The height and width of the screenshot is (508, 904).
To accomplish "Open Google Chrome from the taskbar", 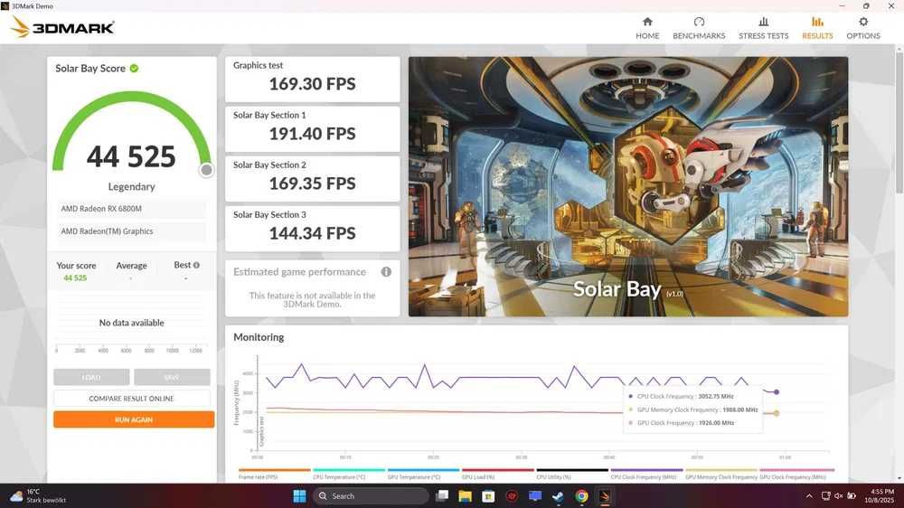I will [581, 496].
